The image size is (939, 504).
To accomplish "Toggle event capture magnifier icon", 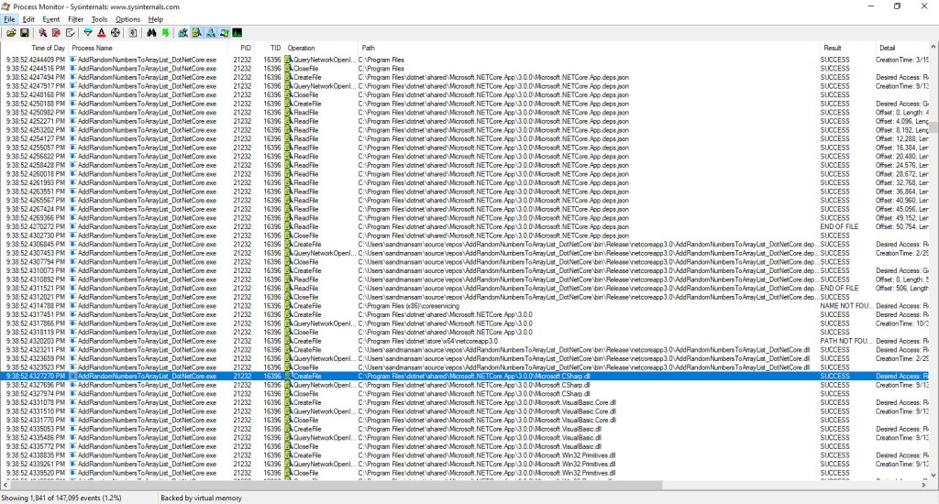I will click(x=42, y=33).
